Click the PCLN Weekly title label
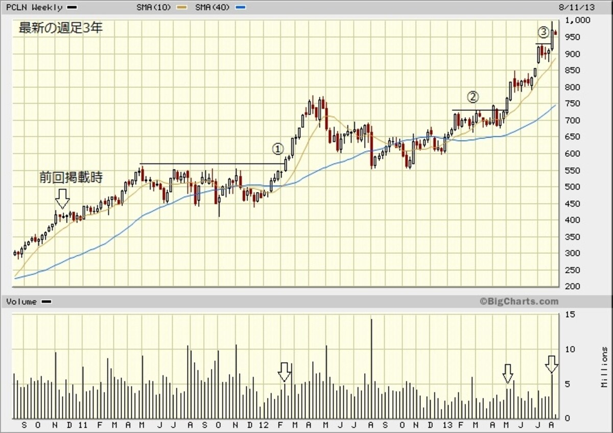This screenshot has height=433, width=613. click(34, 7)
